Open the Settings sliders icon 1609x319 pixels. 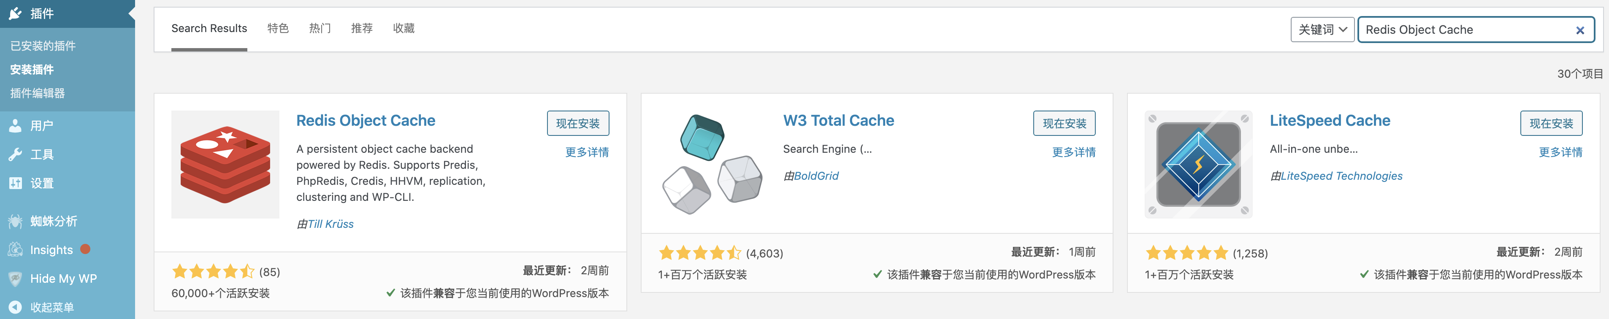[16, 183]
